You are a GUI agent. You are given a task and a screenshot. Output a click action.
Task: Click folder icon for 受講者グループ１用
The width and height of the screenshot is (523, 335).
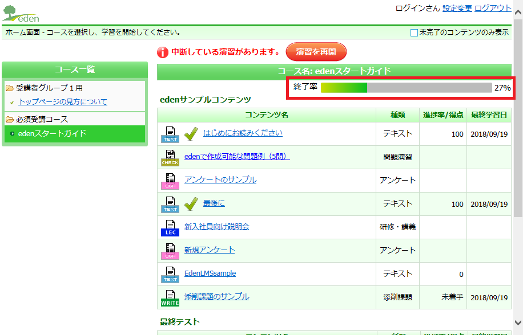[10, 88]
